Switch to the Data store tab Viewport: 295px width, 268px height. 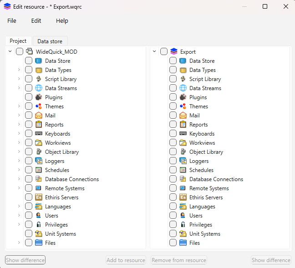point(50,41)
